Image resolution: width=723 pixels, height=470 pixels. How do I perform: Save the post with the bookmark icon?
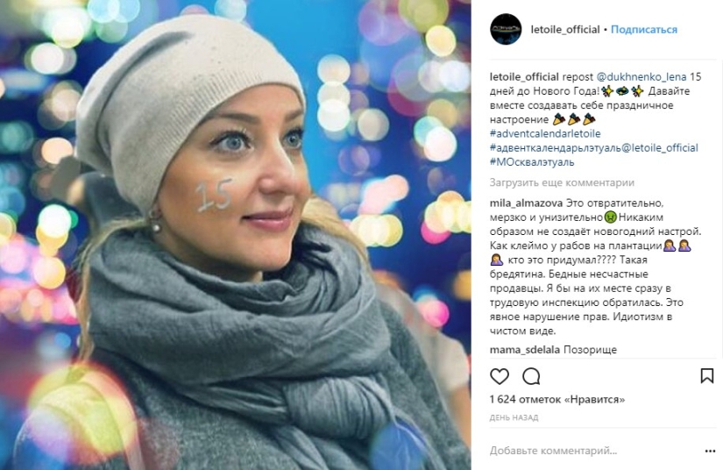(707, 376)
